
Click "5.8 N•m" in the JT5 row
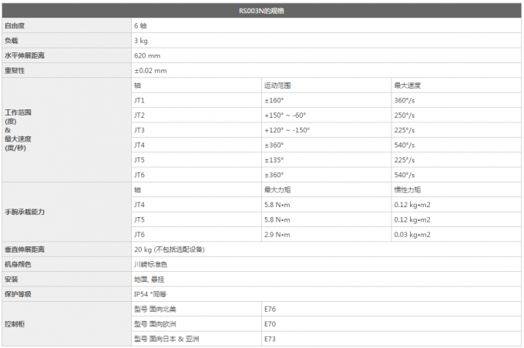(277, 219)
